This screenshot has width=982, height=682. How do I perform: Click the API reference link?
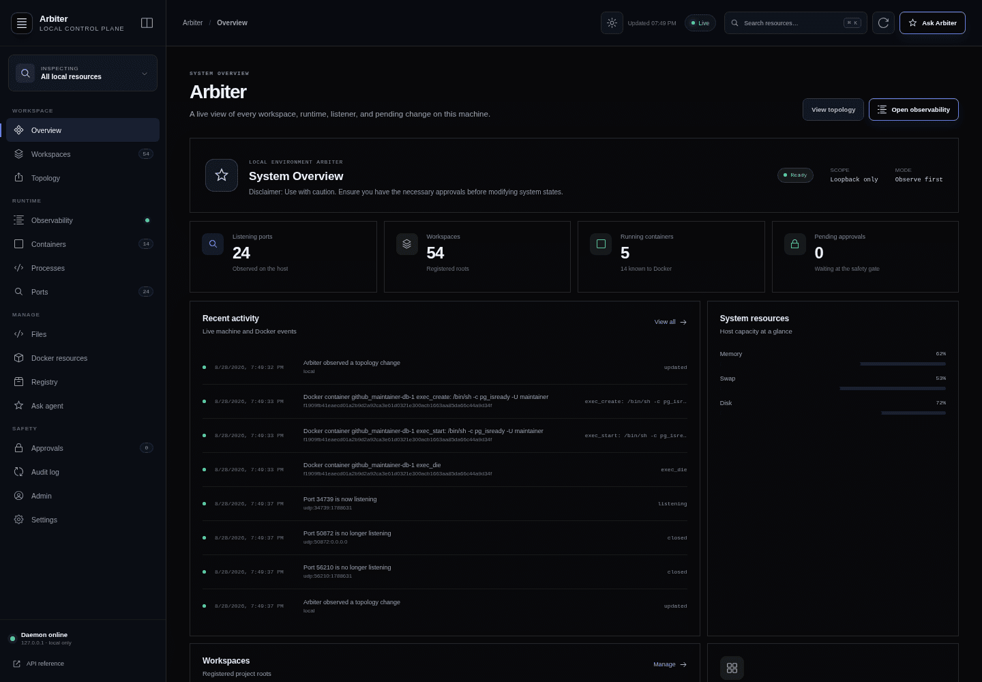[x=45, y=664]
